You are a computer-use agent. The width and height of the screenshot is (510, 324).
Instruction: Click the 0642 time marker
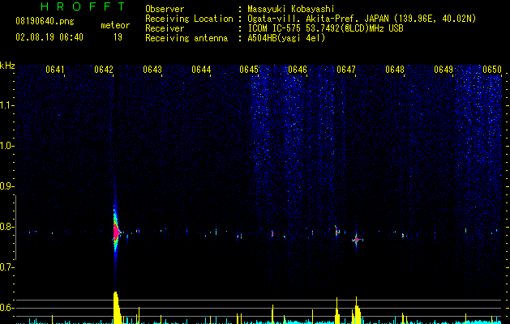point(104,70)
